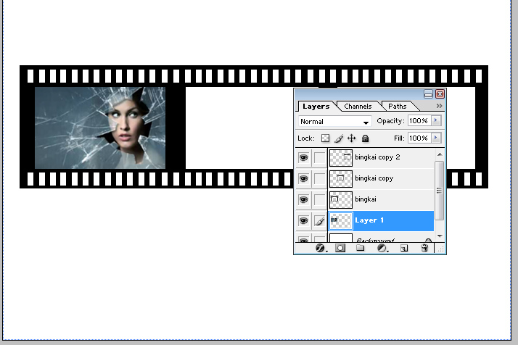518x345 pixels.
Task: Select the bingkai layer name
Action: pyautogui.click(x=366, y=199)
